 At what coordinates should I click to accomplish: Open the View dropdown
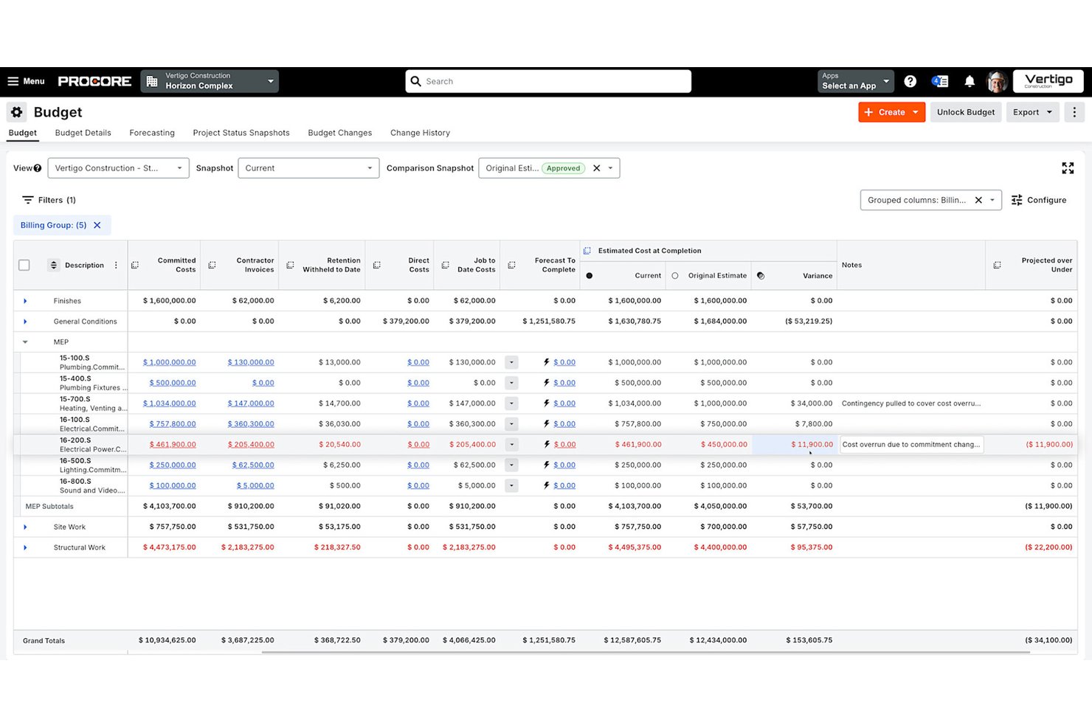(x=118, y=168)
